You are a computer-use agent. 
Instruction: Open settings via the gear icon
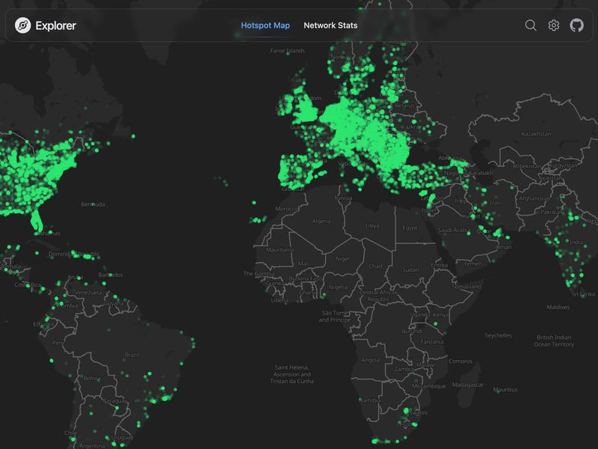tap(554, 25)
